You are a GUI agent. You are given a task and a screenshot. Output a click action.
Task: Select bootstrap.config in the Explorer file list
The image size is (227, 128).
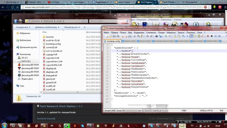[53, 44]
